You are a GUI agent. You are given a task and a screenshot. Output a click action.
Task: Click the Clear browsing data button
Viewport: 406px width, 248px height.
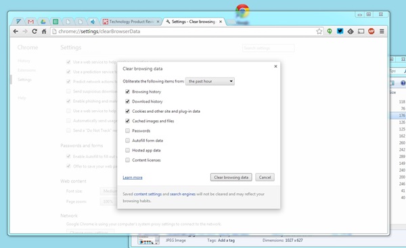[231, 177]
